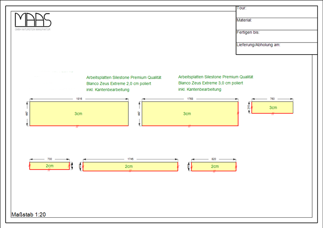Click the 215 height dimension of the 760 plate
323x228 pixels.
pos(249,107)
